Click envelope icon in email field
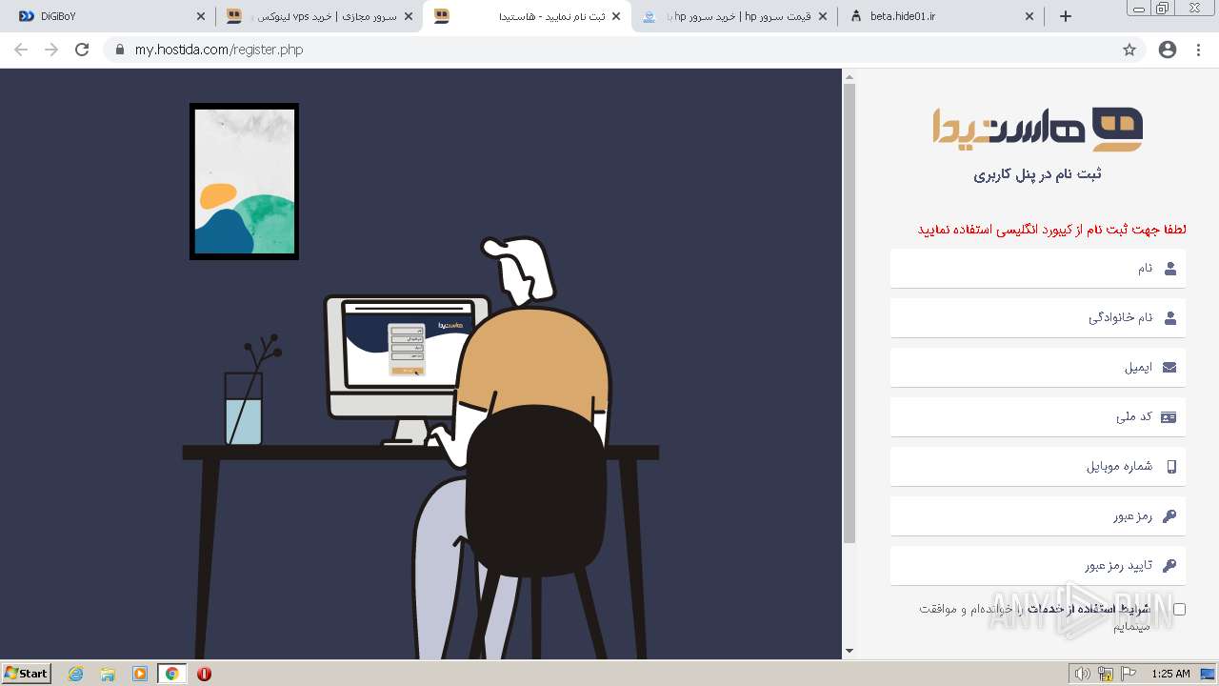 1169,368
